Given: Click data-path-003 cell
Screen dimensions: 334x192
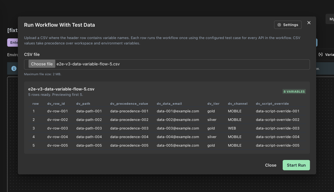Looking at the screenshot, I should [x=89, y=128].
